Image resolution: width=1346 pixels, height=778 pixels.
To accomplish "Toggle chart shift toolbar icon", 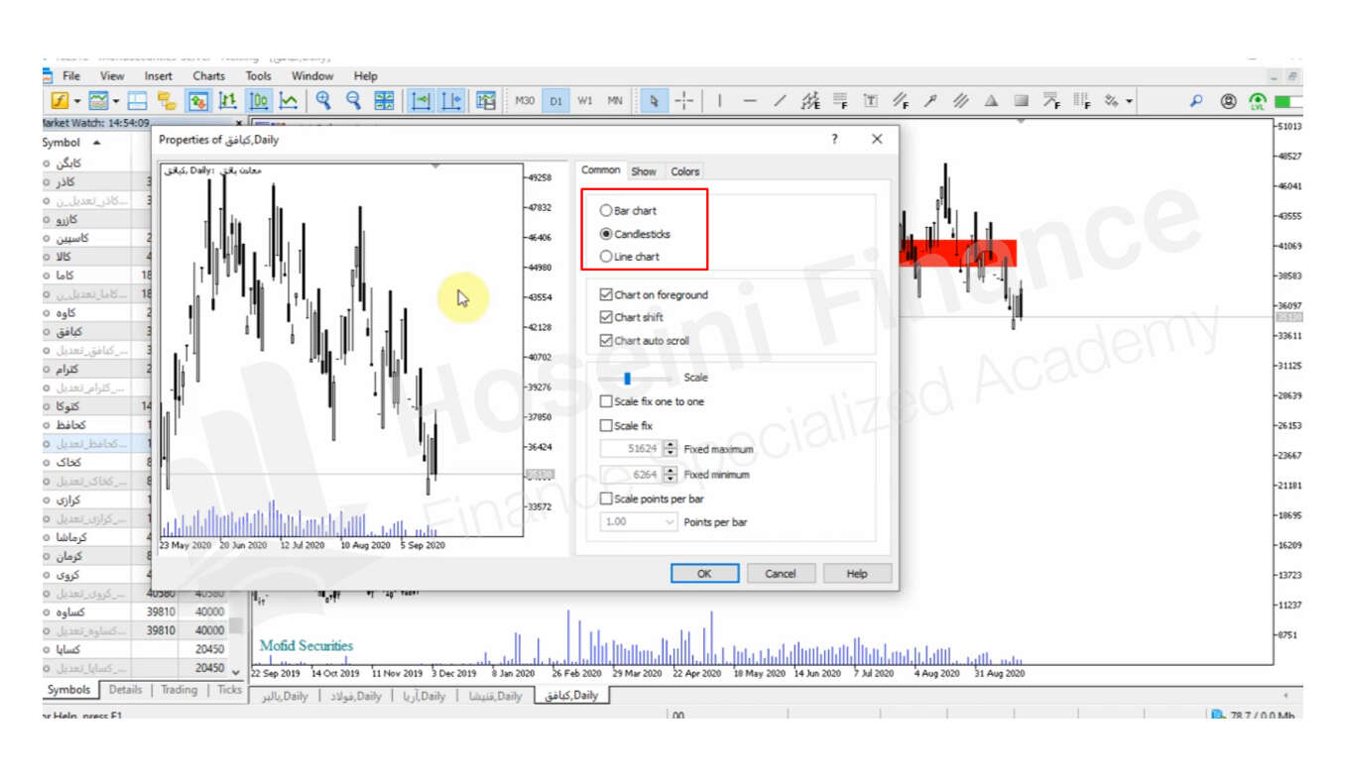I will tap(452, 101).
